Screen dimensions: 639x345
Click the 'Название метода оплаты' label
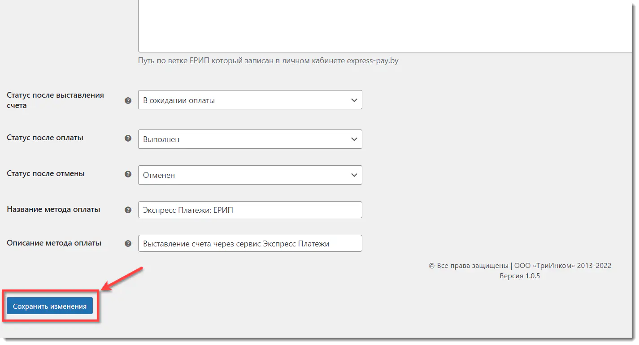pyautogui.click(x=53, y=209)
